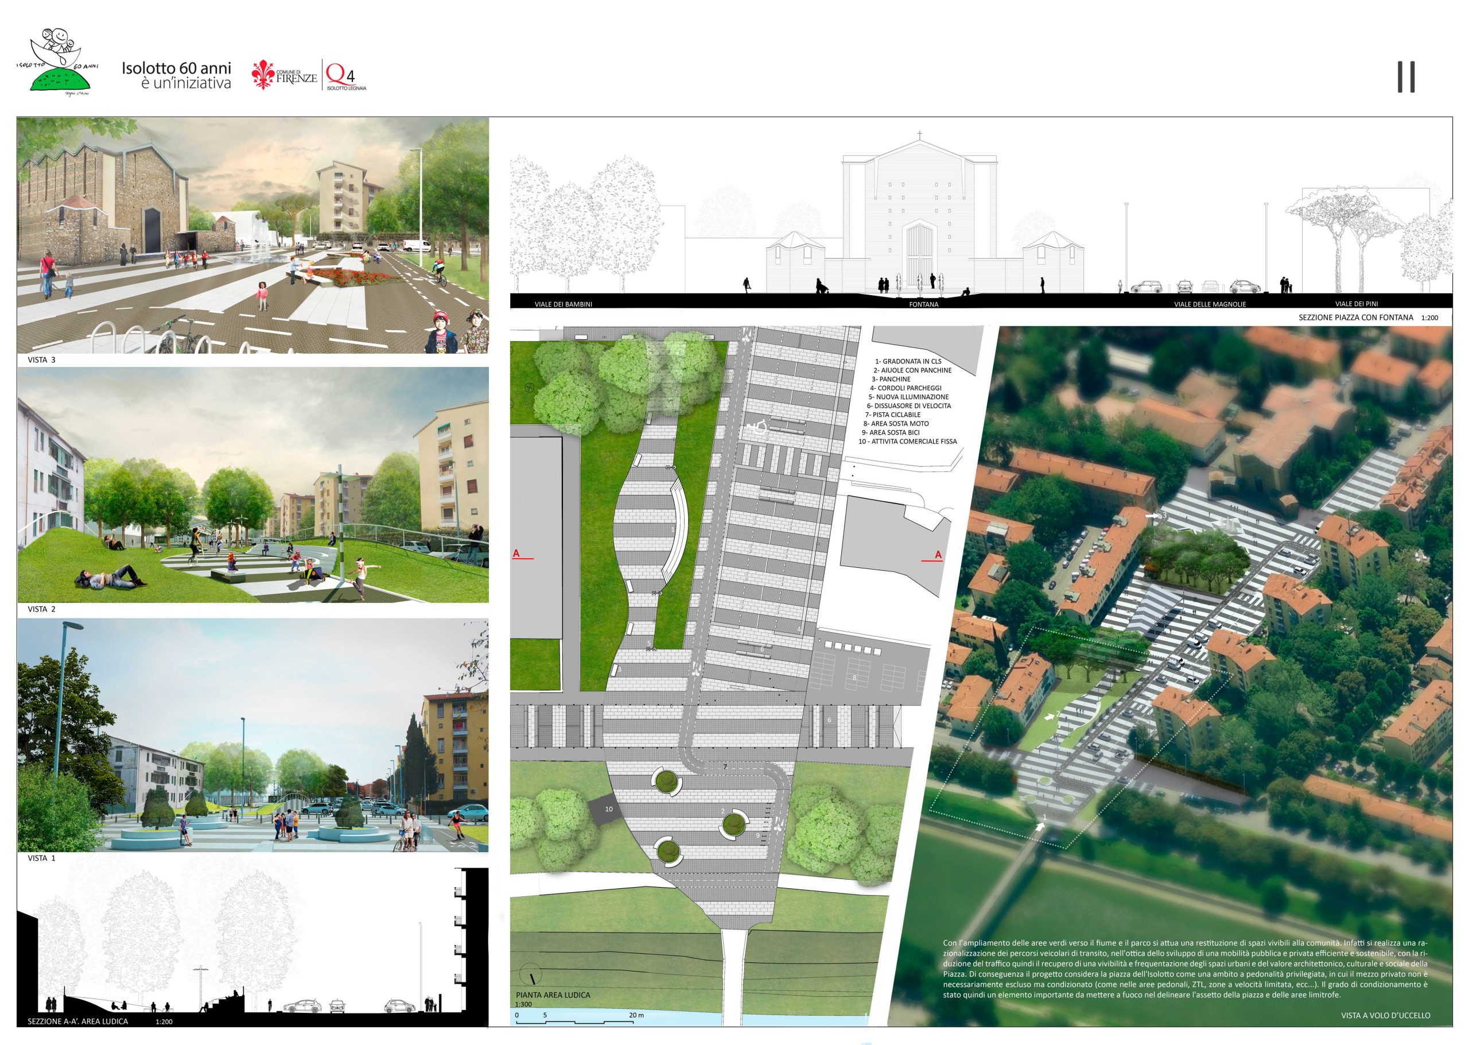This screenshot has height=1045, width=1469.
Task: Select the "VISTA 1" caption
Action: pos(42,858)
